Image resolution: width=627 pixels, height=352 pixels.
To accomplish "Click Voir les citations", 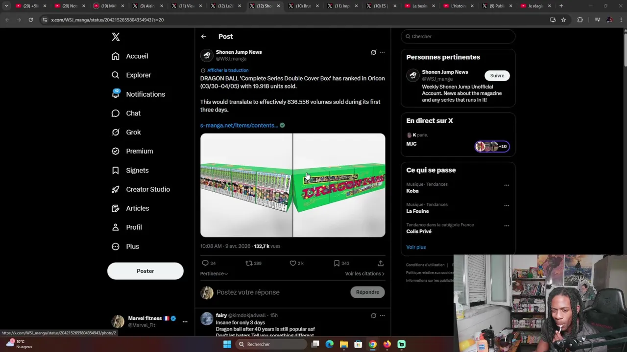I will pyautogui.click(x=364, y=274).
